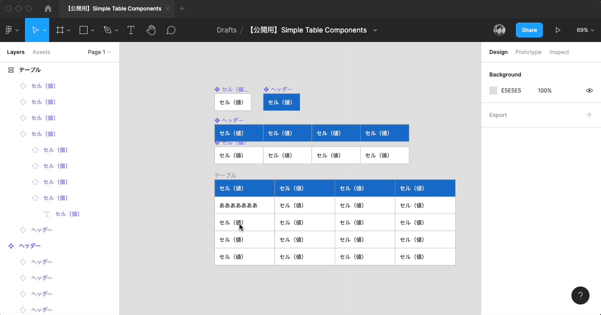
Task: Select the Move tool arrow
Action: coord(35,30)
